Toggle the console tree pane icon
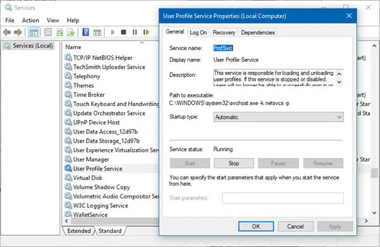 pyautogui.click(x=34, y=32)
